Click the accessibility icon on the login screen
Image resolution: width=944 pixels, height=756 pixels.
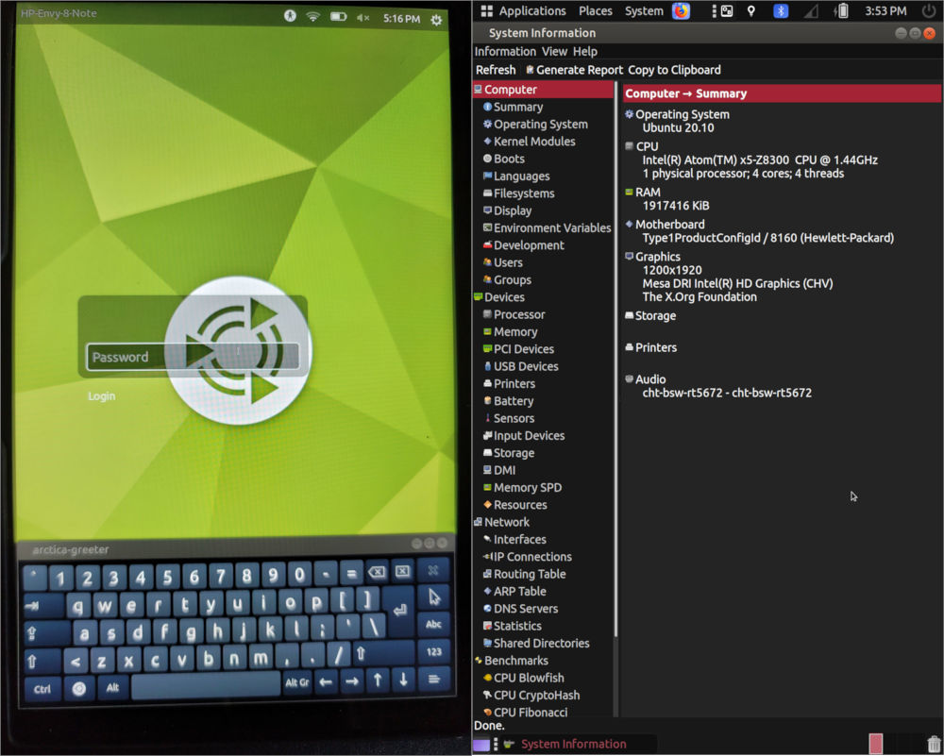[290, 16]
